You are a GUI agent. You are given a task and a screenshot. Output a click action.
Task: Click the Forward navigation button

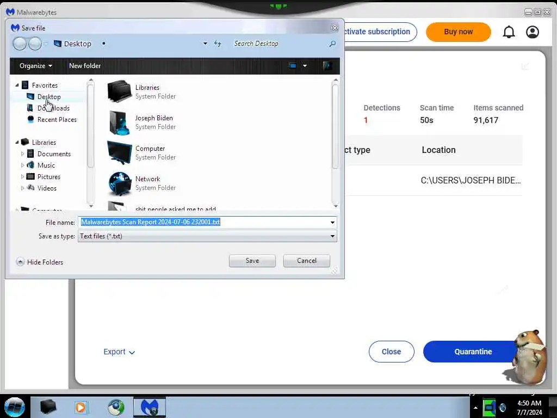pyautogui.click(x=35, y=44)
